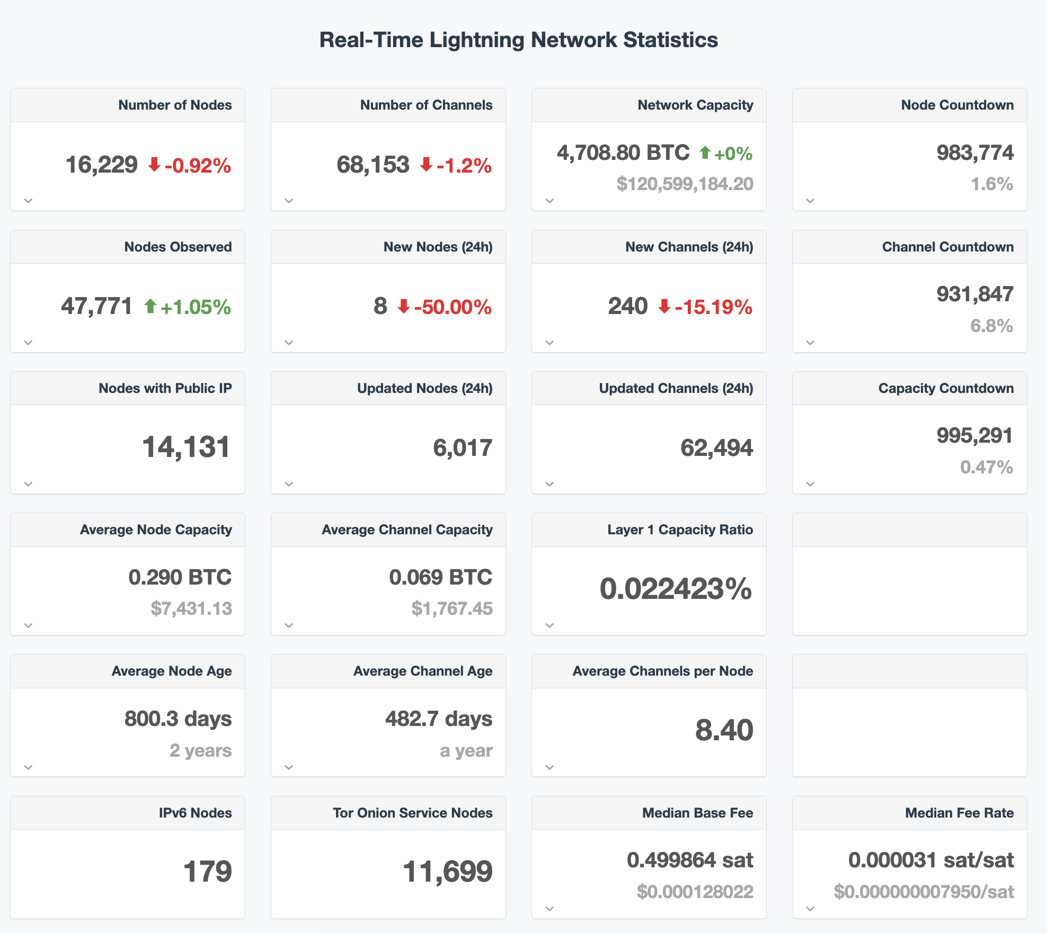
Task: Expand the Nodes with Public IP chevron
Action: click(x=29, y=484)
